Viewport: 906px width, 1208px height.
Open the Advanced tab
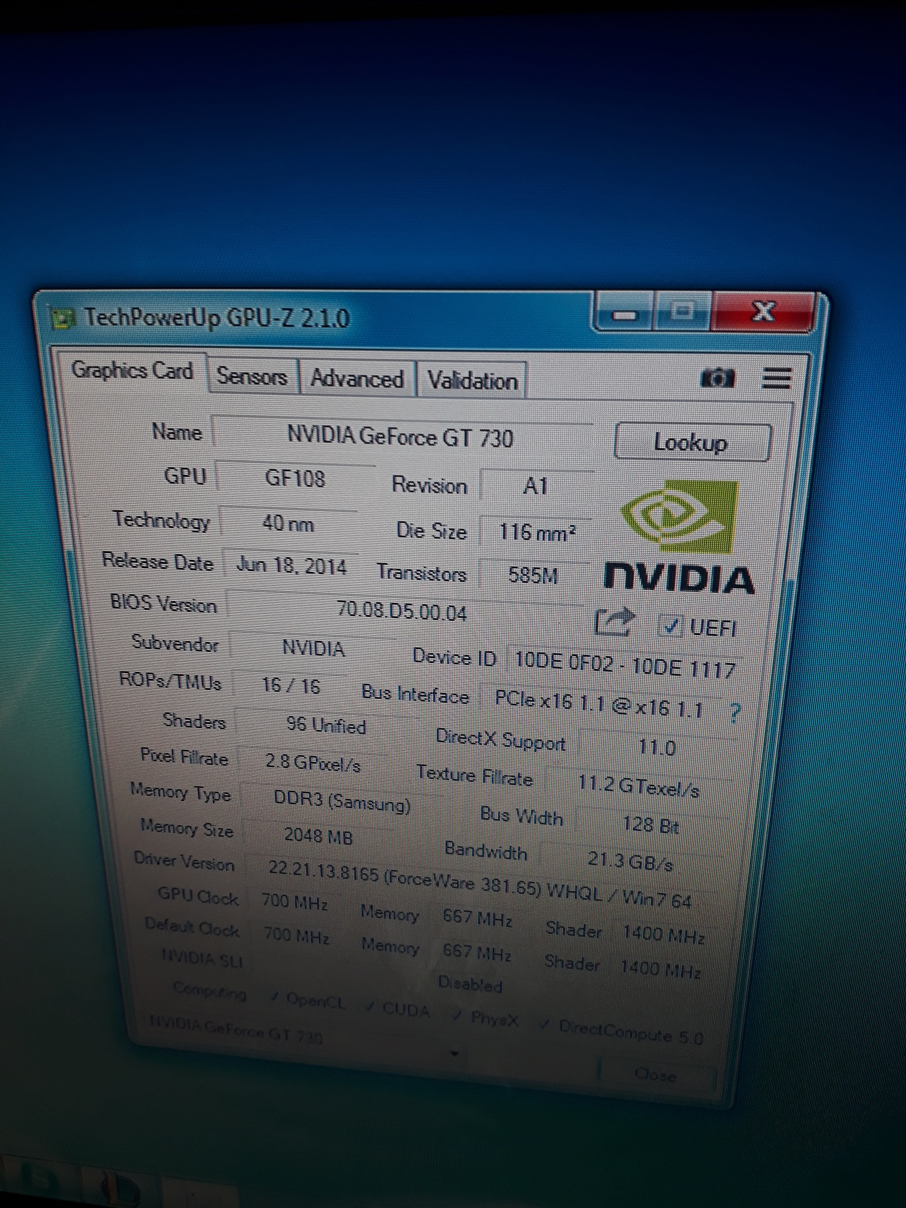[x=357, y=379]
